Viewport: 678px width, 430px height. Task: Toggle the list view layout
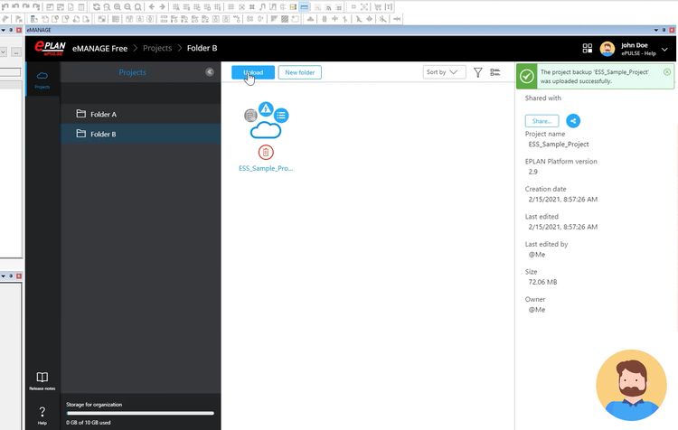click(495, 72)
